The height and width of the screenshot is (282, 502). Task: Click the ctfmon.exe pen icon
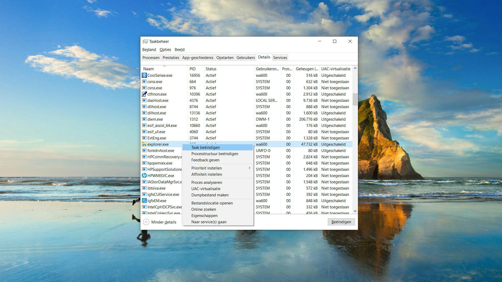click(144, 94)
